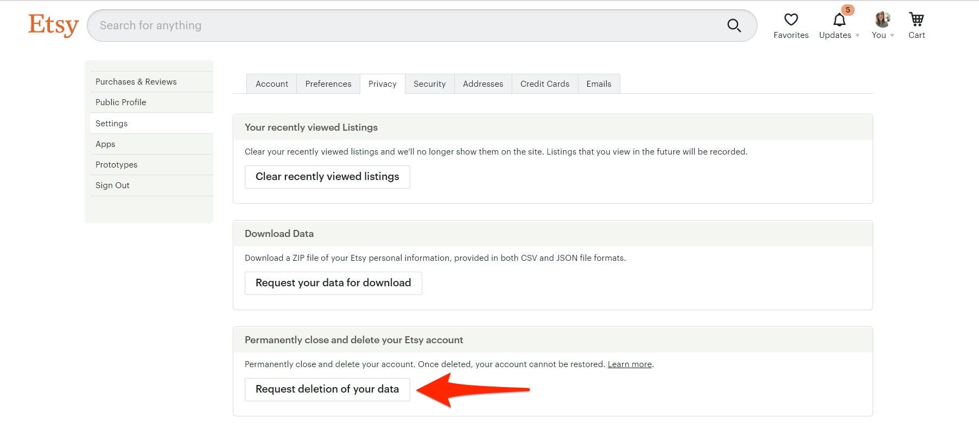979x430 pixels.
Task: Open Prototypes in sidebar
Action: pos(151,165)
